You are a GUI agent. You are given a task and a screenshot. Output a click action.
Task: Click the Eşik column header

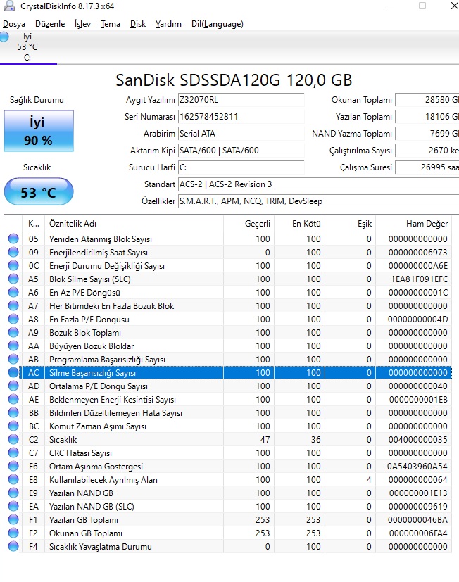click(350, 224)
